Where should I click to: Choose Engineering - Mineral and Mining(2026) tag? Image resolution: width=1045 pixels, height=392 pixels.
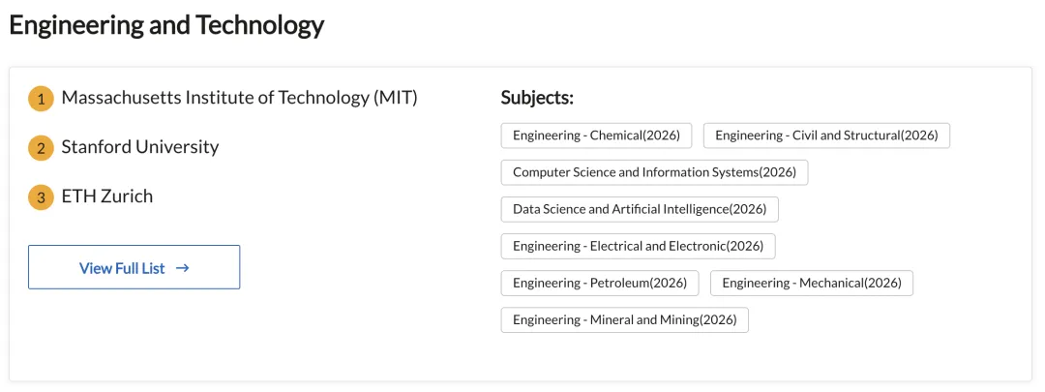point(624,319)
